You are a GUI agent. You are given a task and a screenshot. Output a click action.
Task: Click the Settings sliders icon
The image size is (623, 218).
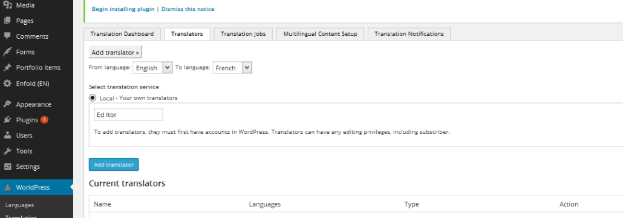point(7,167)
